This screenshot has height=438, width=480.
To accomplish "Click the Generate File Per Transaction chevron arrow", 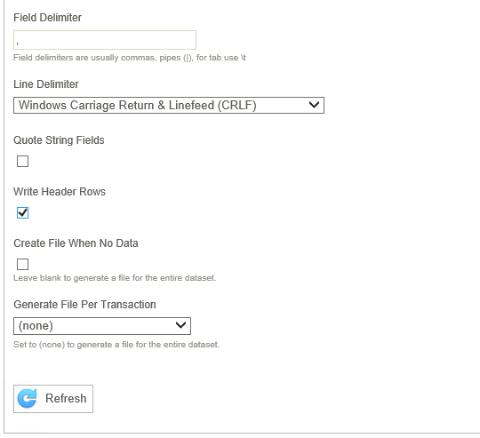I will (x=180, y=325).
